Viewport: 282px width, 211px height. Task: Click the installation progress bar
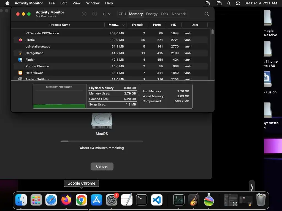(x=102, y=141)
